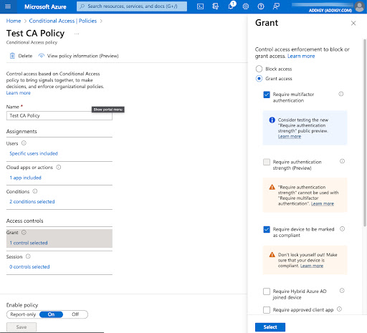Click Learn more in authentication strength info box
The height and width of the screenshot is (333, 367).
(290, 136)
